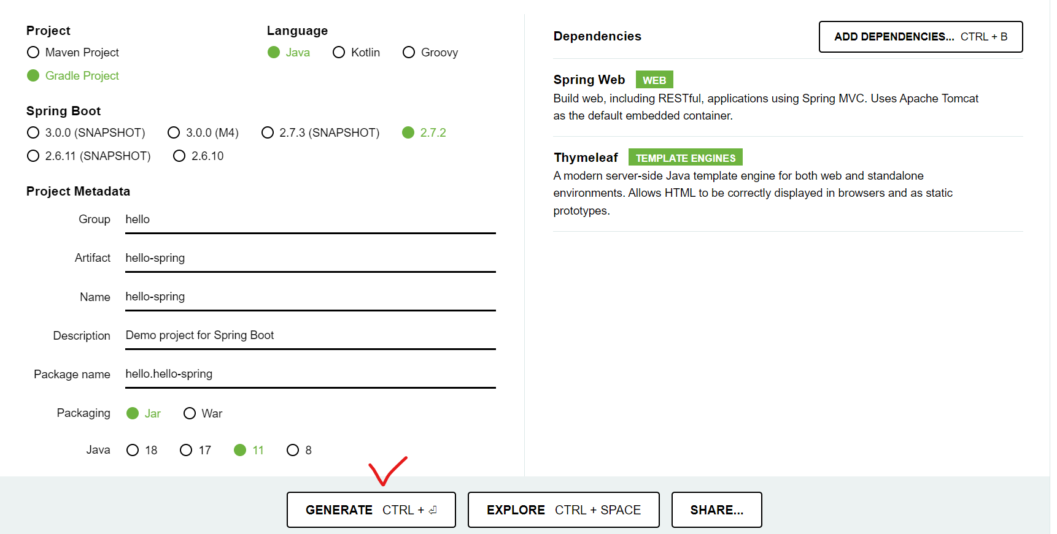Image resolution: width=1057 pixels, height=534 pixels.
Task: Choose Groovy language option
Action: (x=409, y=53)
